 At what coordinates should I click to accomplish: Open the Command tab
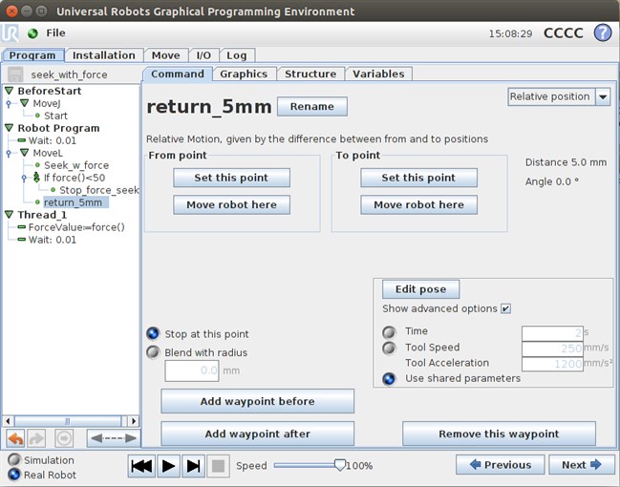tap(178, 74)
